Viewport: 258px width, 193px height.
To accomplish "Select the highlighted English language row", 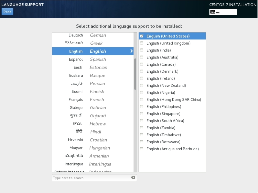I will coord(93,51).
